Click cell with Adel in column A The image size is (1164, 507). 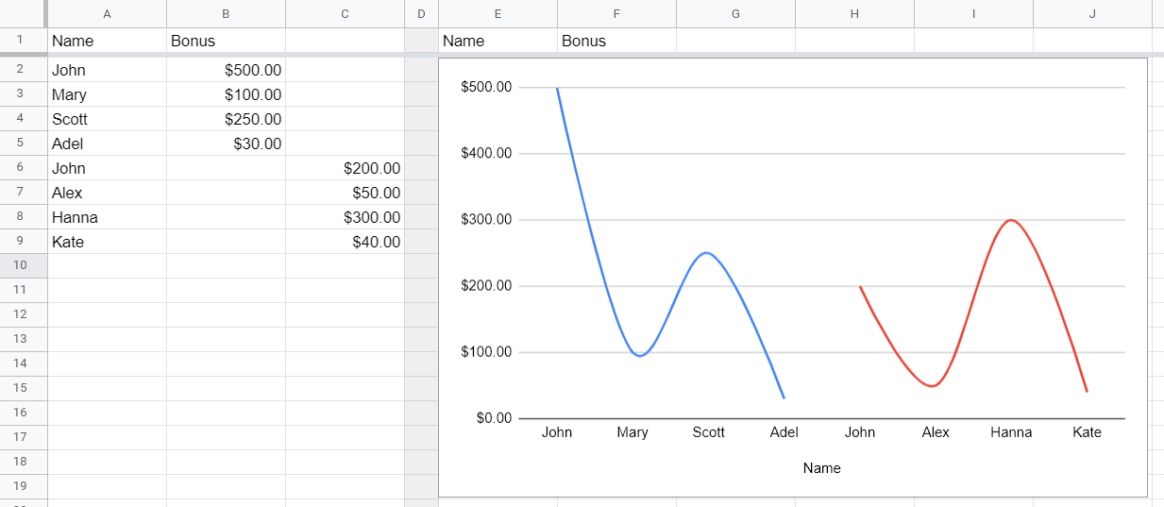[107, 144]
